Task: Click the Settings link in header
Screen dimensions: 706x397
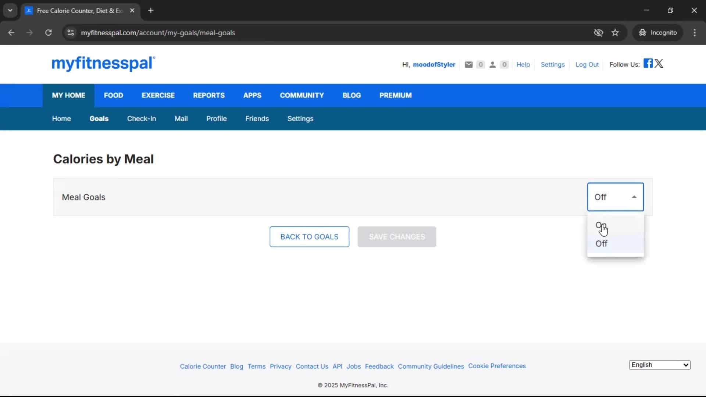Action: click(553, 65)
